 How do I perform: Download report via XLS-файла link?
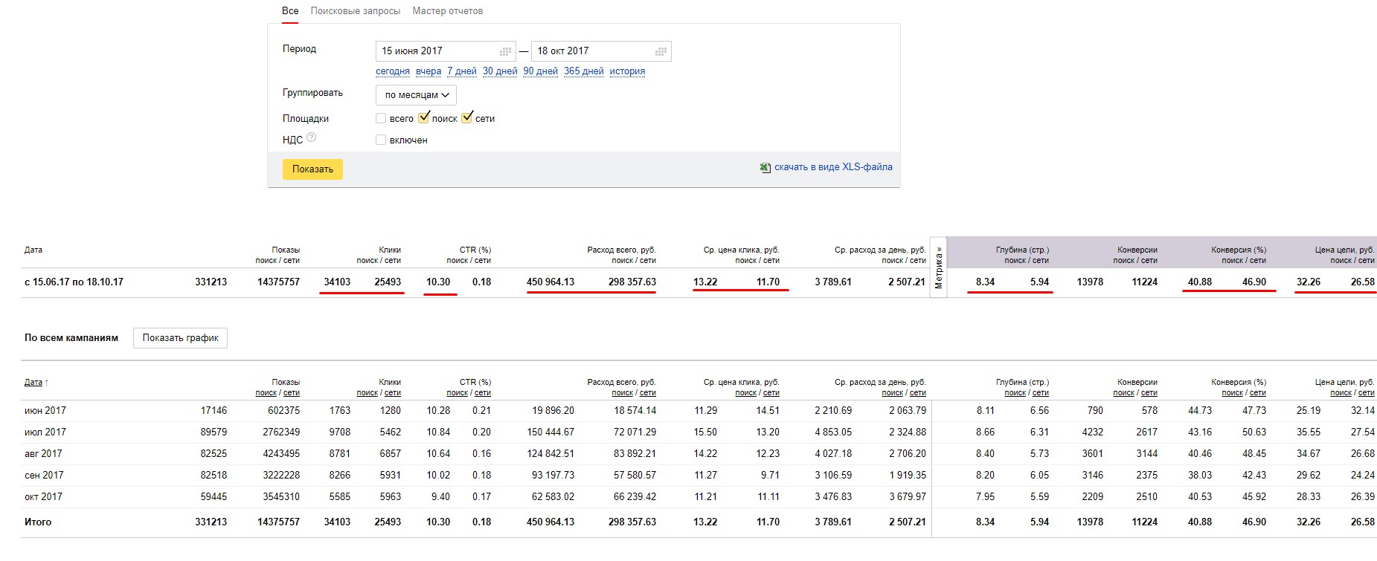(x=832, y=167)
